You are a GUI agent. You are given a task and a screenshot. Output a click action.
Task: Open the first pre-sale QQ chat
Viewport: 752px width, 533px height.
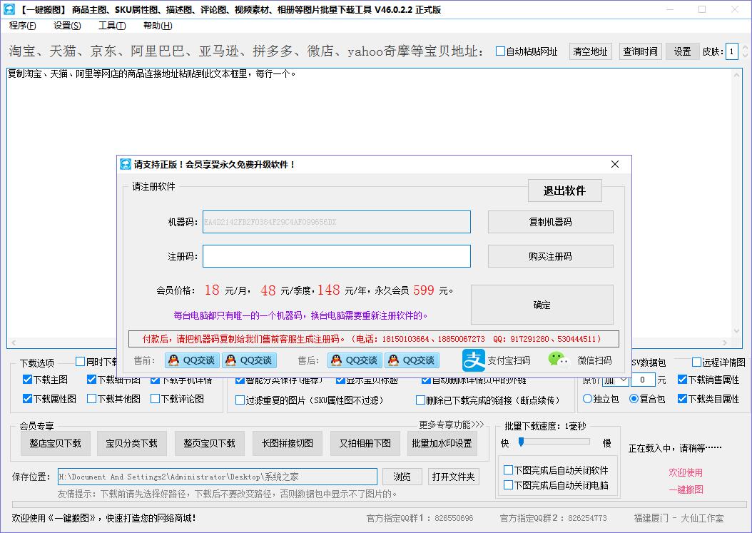(x=192, y=360)
